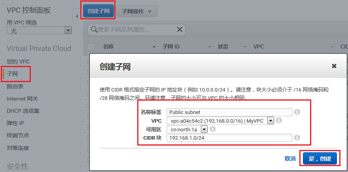Click the CIDR 块 input field
This screenshot has width=348, height=172.
point(229,138)
